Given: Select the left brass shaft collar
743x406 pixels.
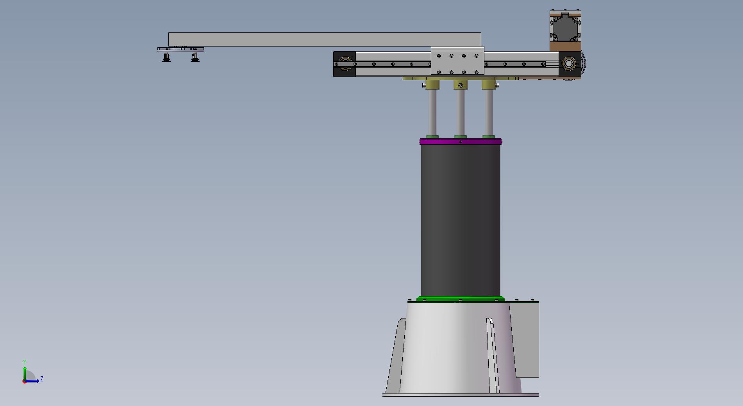Looking at the screenshot, I should pyautogui.click(x=432, y=85).
